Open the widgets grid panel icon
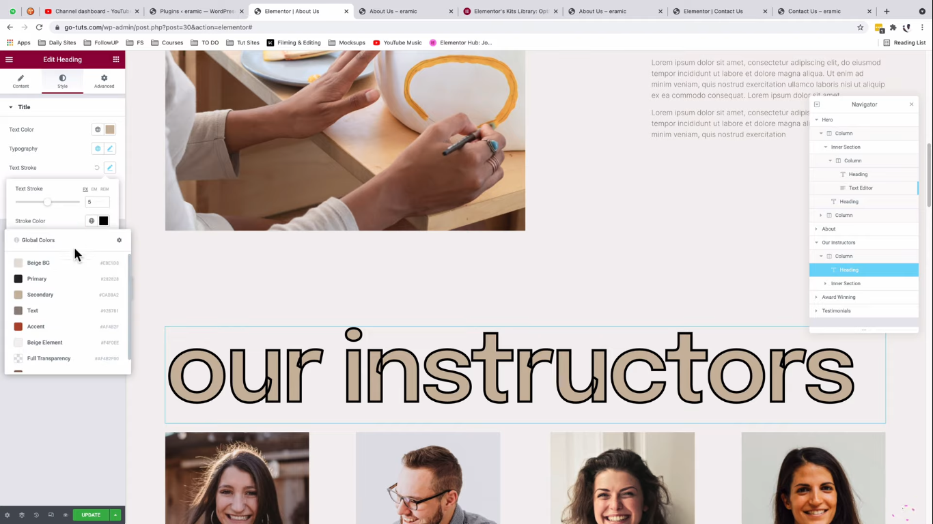 pos(116,59)
